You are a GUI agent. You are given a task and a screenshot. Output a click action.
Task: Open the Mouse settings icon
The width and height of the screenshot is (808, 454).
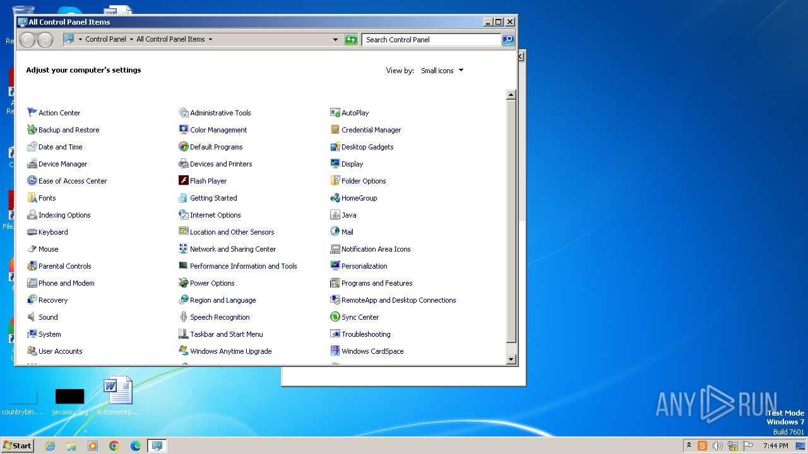(x=32, y=249)
